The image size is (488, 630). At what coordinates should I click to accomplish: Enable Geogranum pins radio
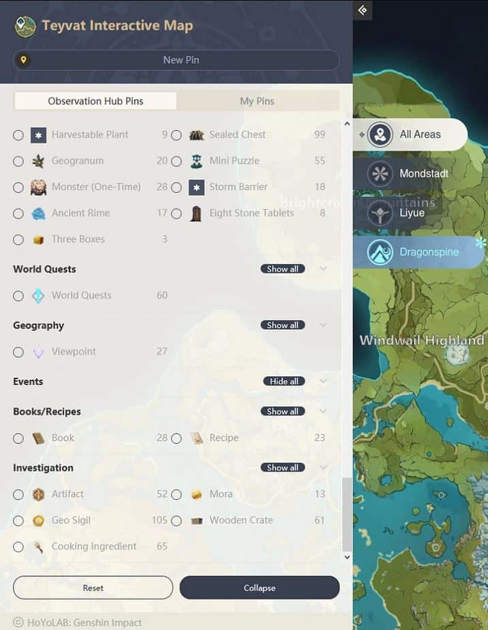click(18, 161)
